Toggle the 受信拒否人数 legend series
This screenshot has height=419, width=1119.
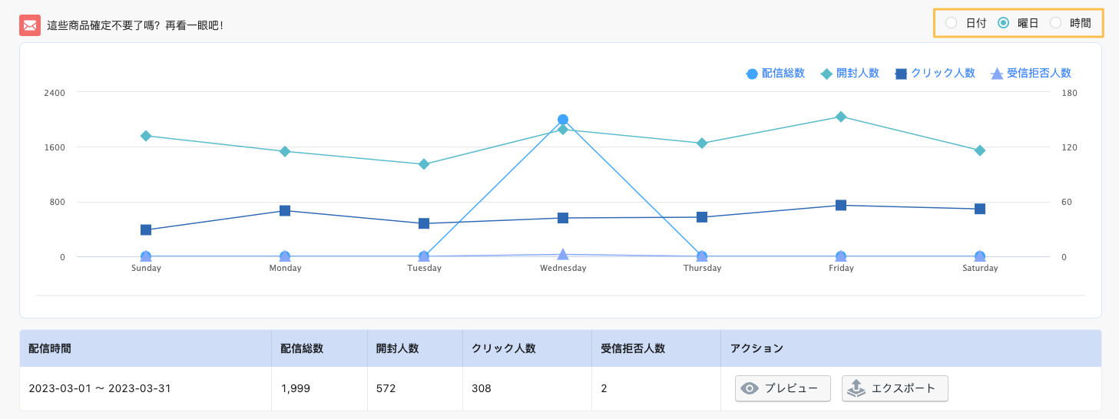click(1031, 74)
